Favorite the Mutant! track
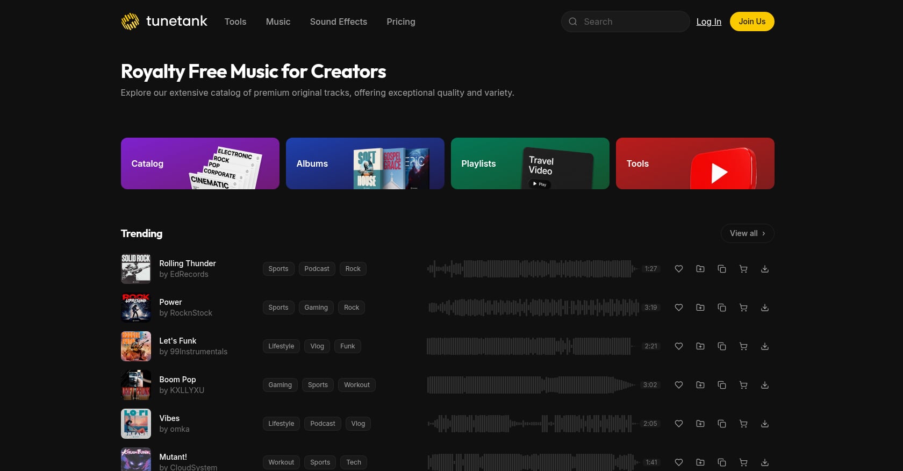Image resolution: width=903 pixels, height=471 pixels. (679, 462)
